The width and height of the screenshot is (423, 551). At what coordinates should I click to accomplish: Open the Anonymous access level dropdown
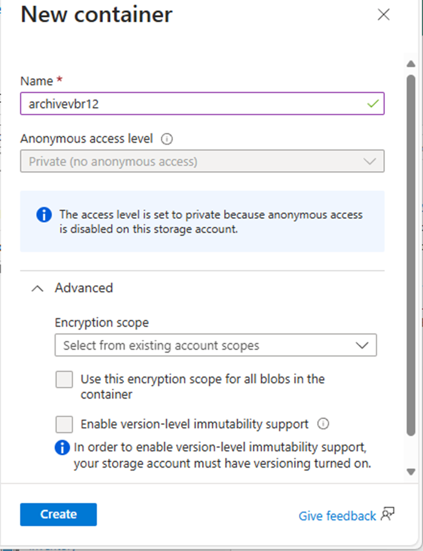click(202, 161)
